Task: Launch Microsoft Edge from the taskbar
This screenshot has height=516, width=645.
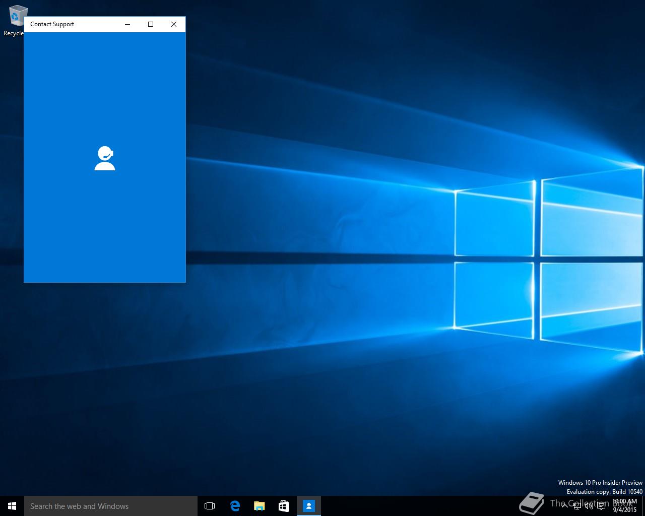Action: tap(235, 506)
